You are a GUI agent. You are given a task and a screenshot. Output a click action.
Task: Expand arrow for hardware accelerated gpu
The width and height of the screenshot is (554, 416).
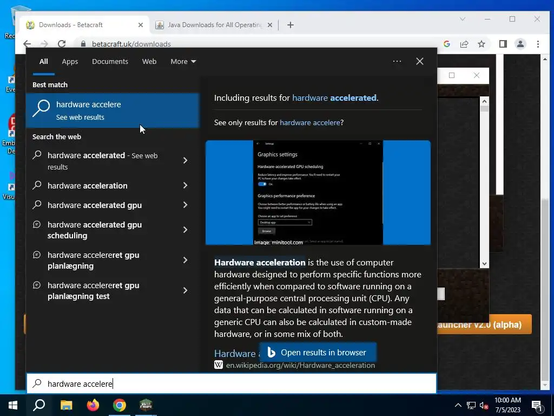pos(185,205)
